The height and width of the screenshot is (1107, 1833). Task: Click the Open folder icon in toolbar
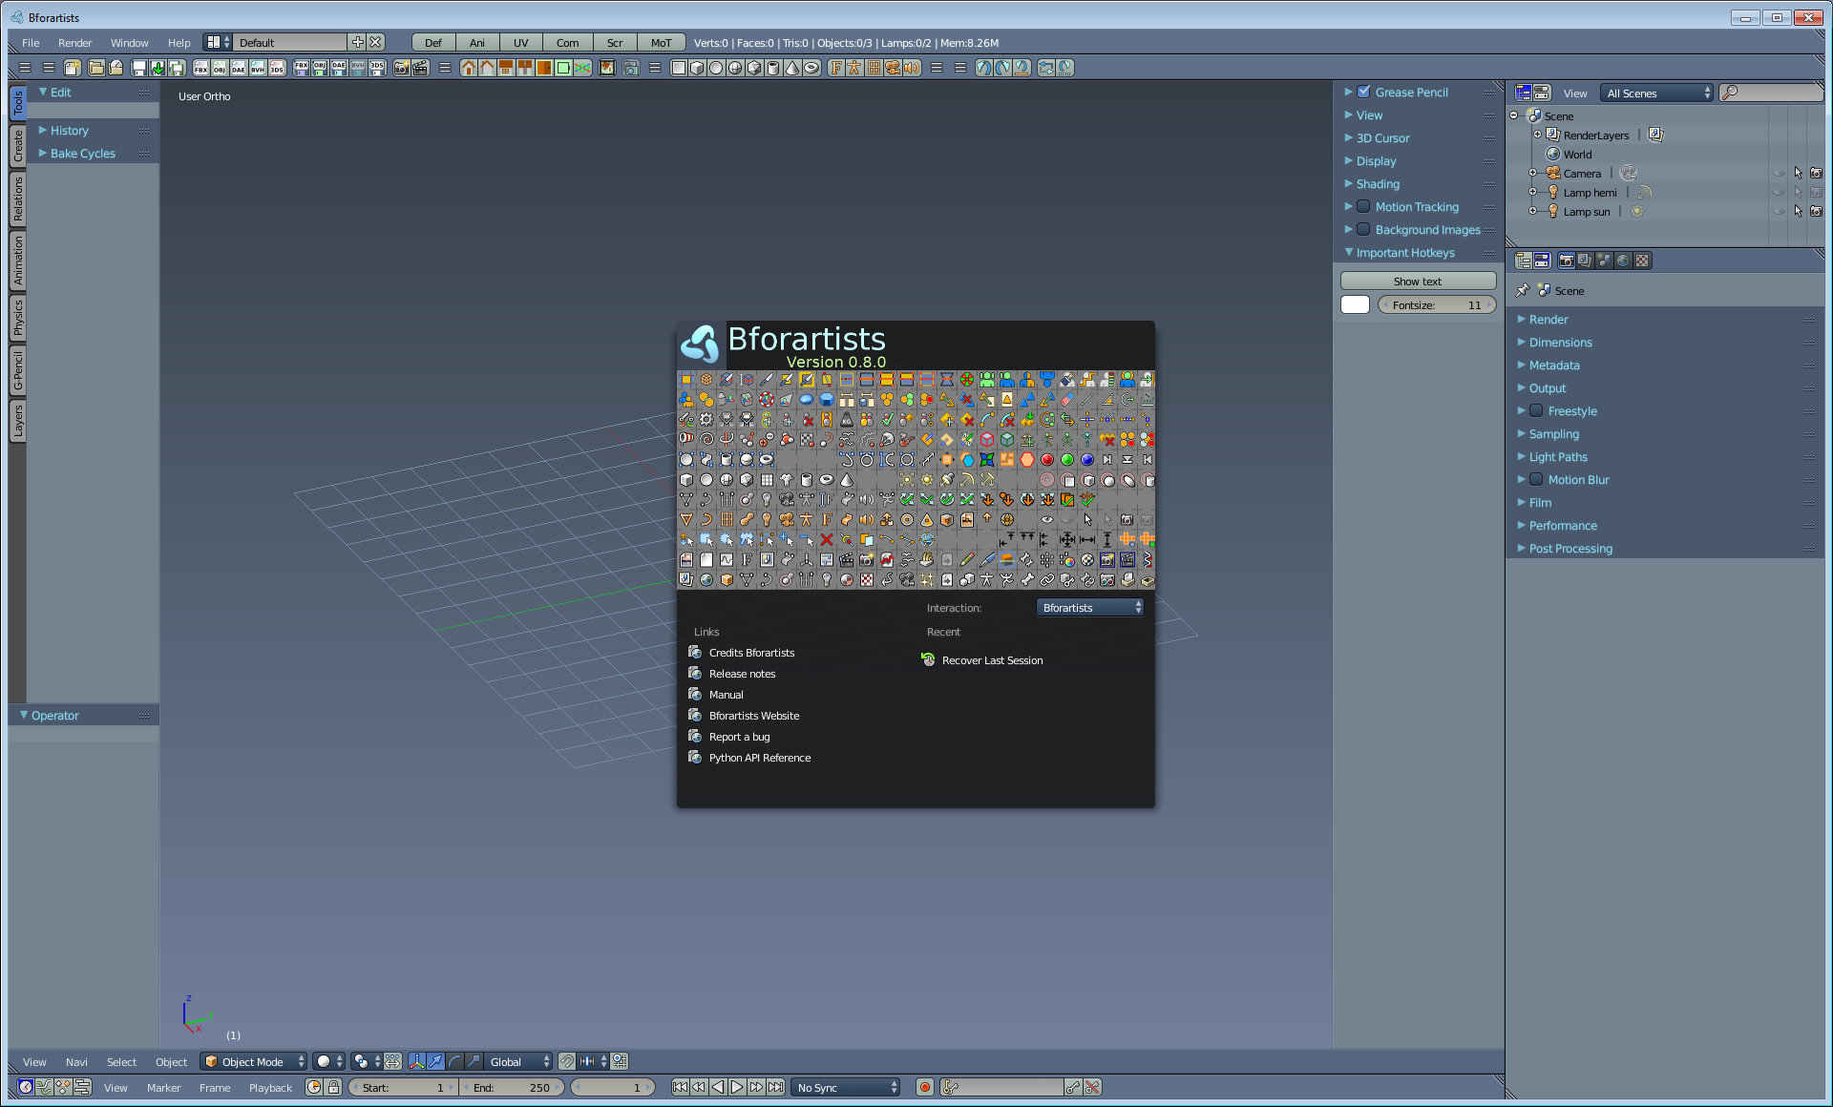[x=95, y=68]
